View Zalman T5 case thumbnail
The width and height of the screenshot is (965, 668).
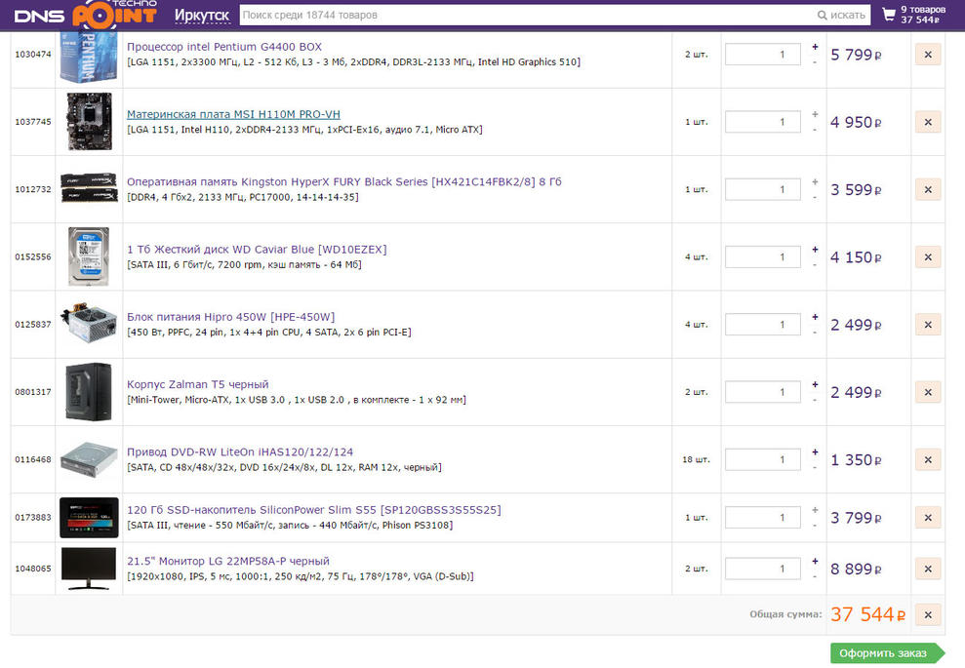click(x=89, y=392)
